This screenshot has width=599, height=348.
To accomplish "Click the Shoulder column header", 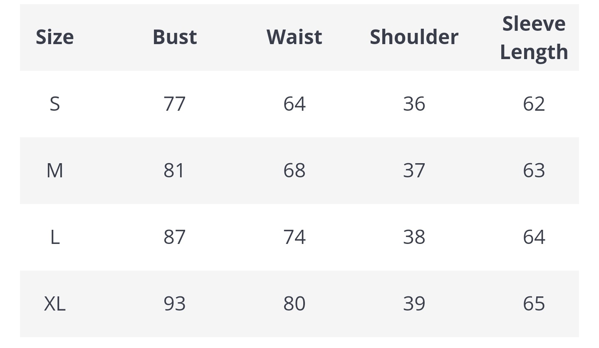I will click(414, 37).
